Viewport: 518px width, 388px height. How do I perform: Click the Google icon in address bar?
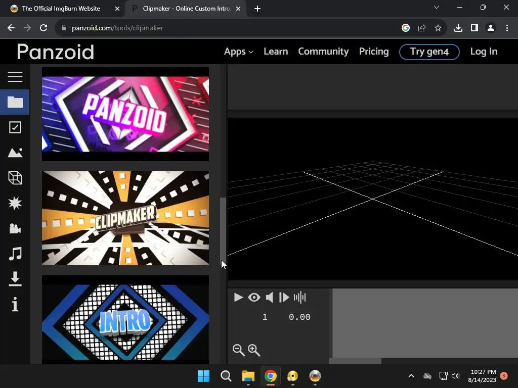pyautogui.click(x=406, y=28)
